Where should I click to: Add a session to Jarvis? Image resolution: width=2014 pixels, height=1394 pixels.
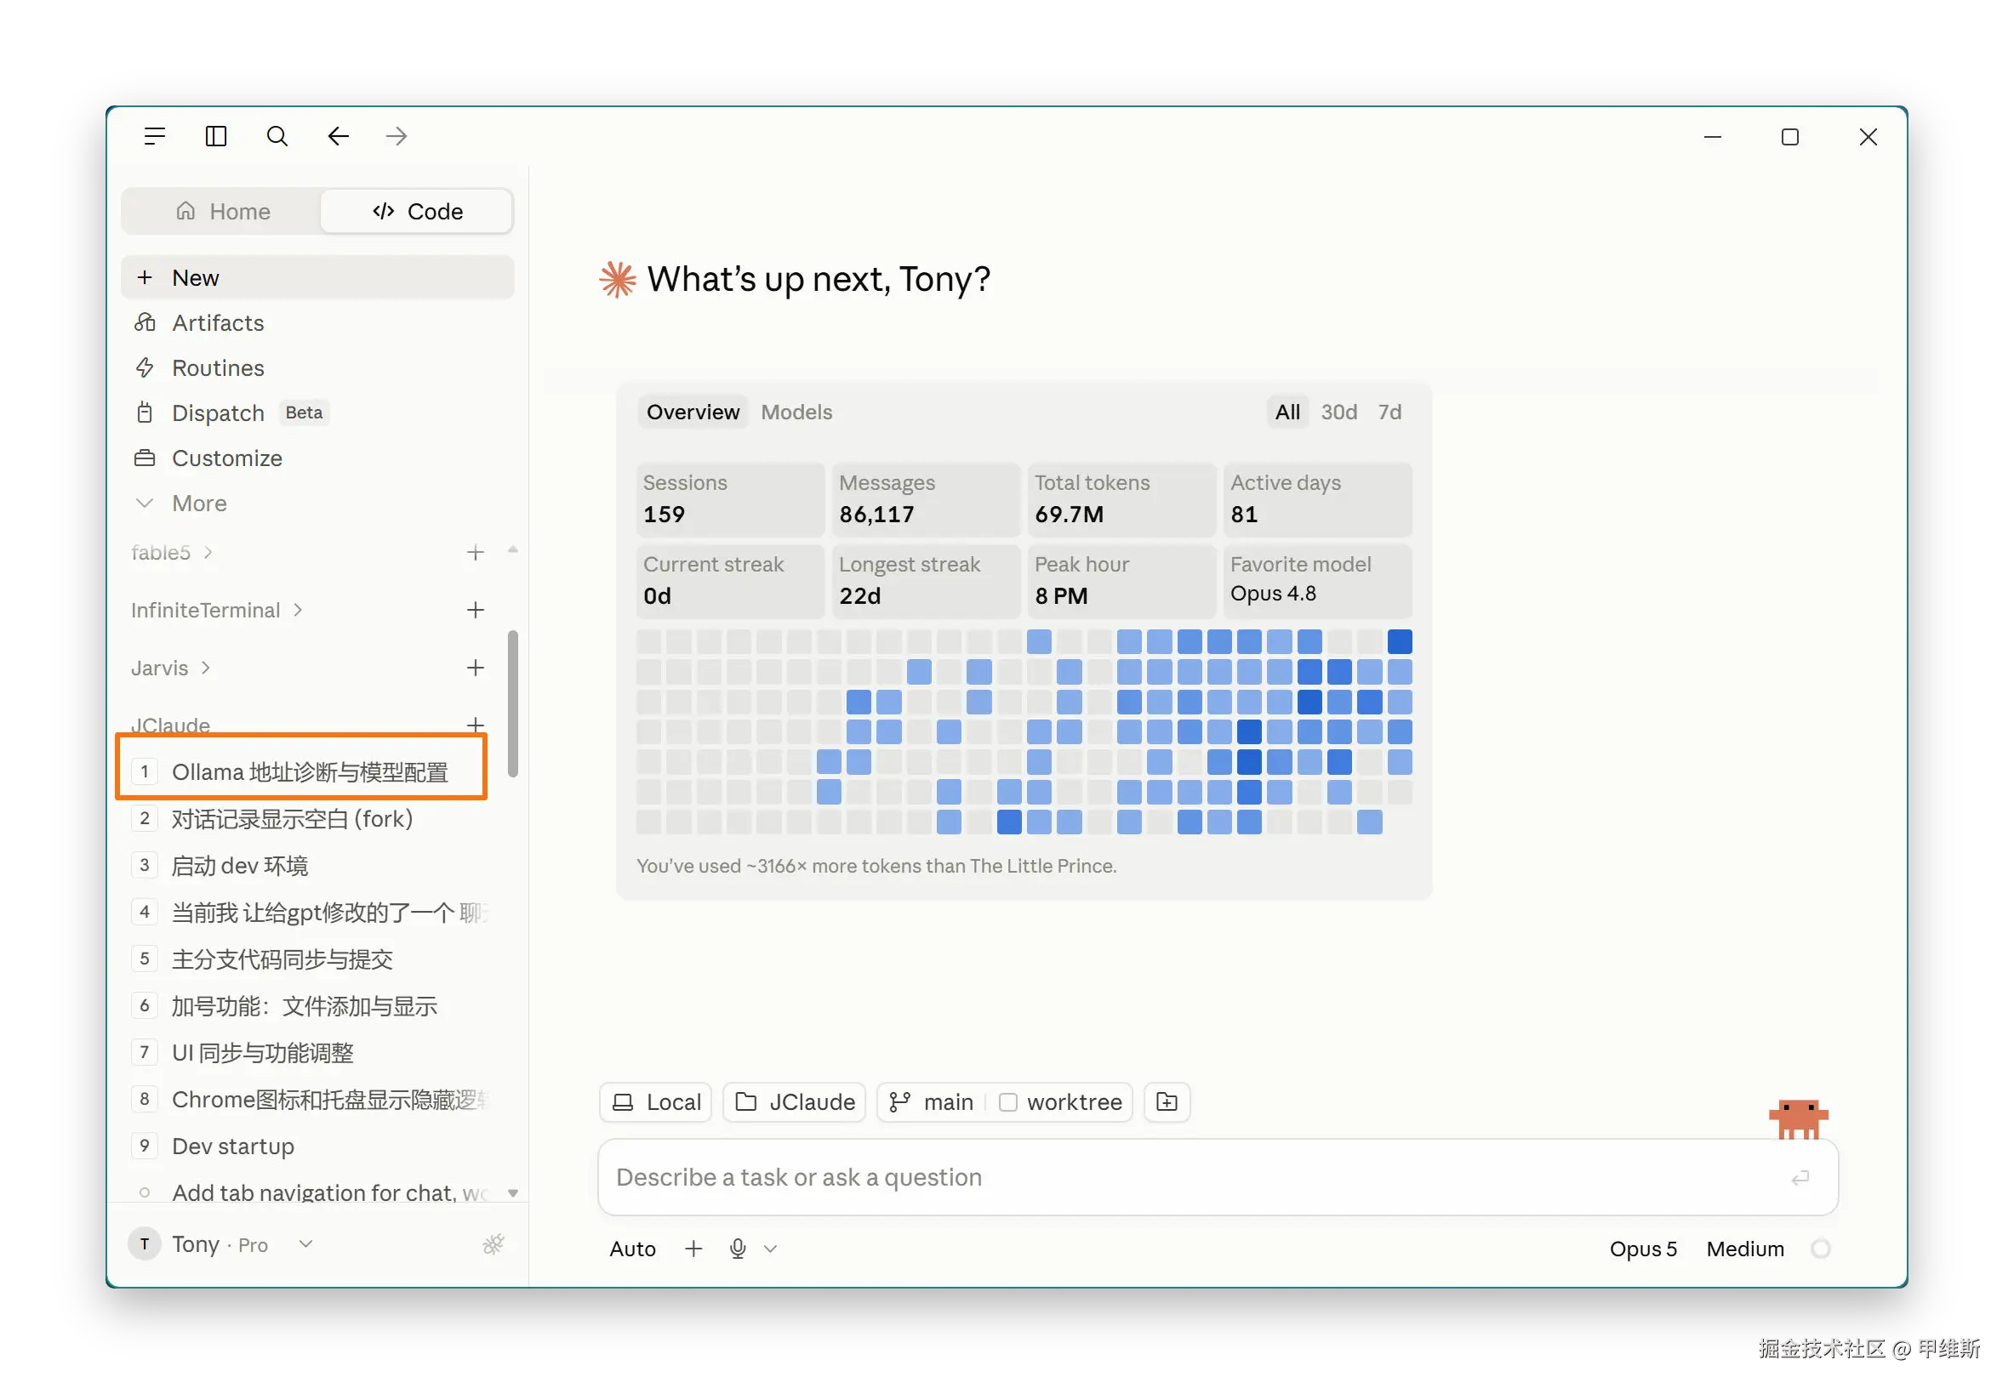pyautogui.click(x=476, y=669)
